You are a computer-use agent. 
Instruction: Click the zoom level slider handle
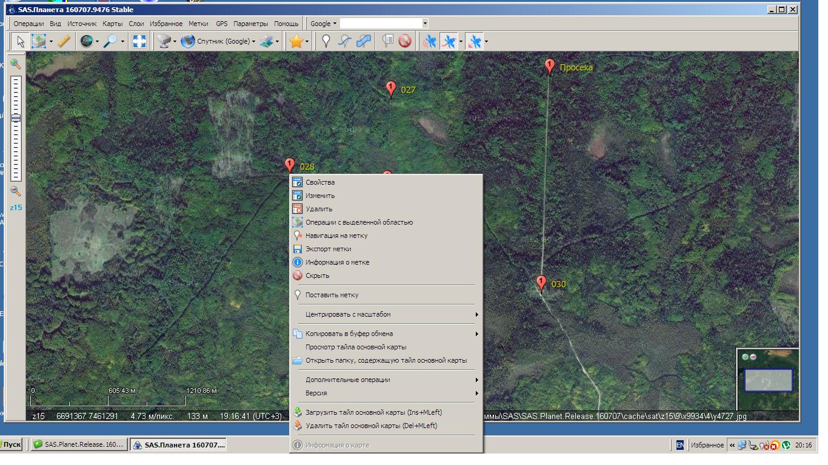click(16, 118)
